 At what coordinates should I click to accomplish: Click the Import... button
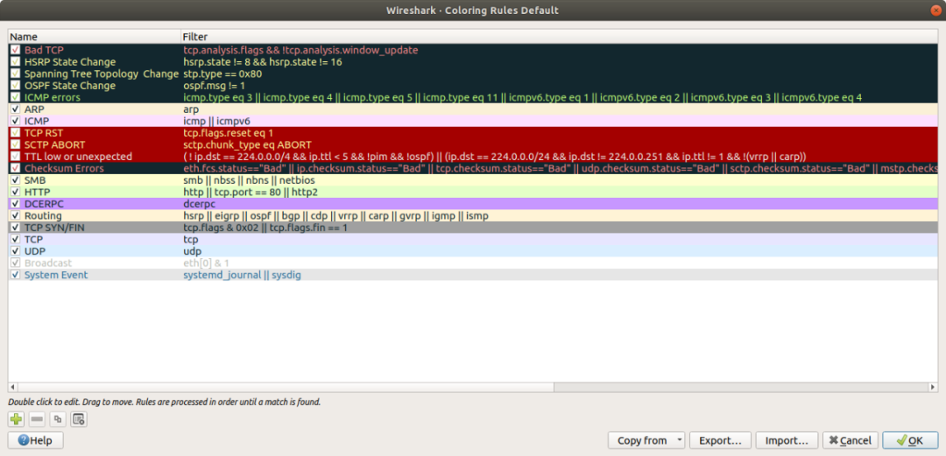coord(787,440)
